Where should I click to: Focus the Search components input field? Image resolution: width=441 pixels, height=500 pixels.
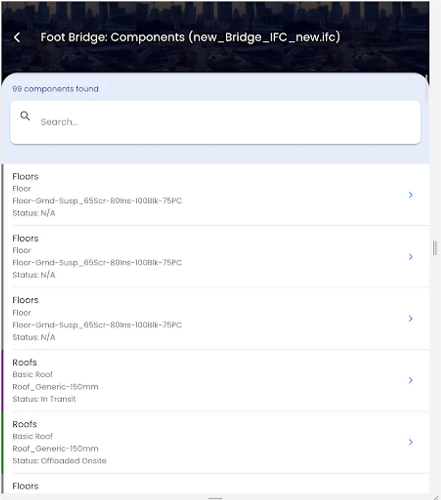[x=222, y=122]
